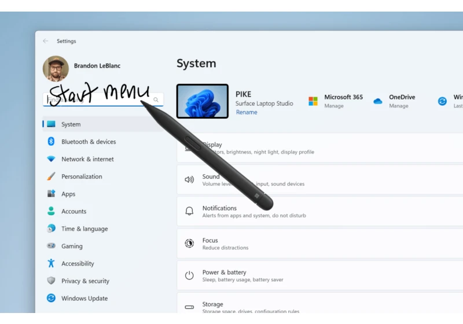Screen dimensions: 463x324
Task: Click the Microsoft 365 logo icon
Action: pyautogui.click(x=313, y=101)
